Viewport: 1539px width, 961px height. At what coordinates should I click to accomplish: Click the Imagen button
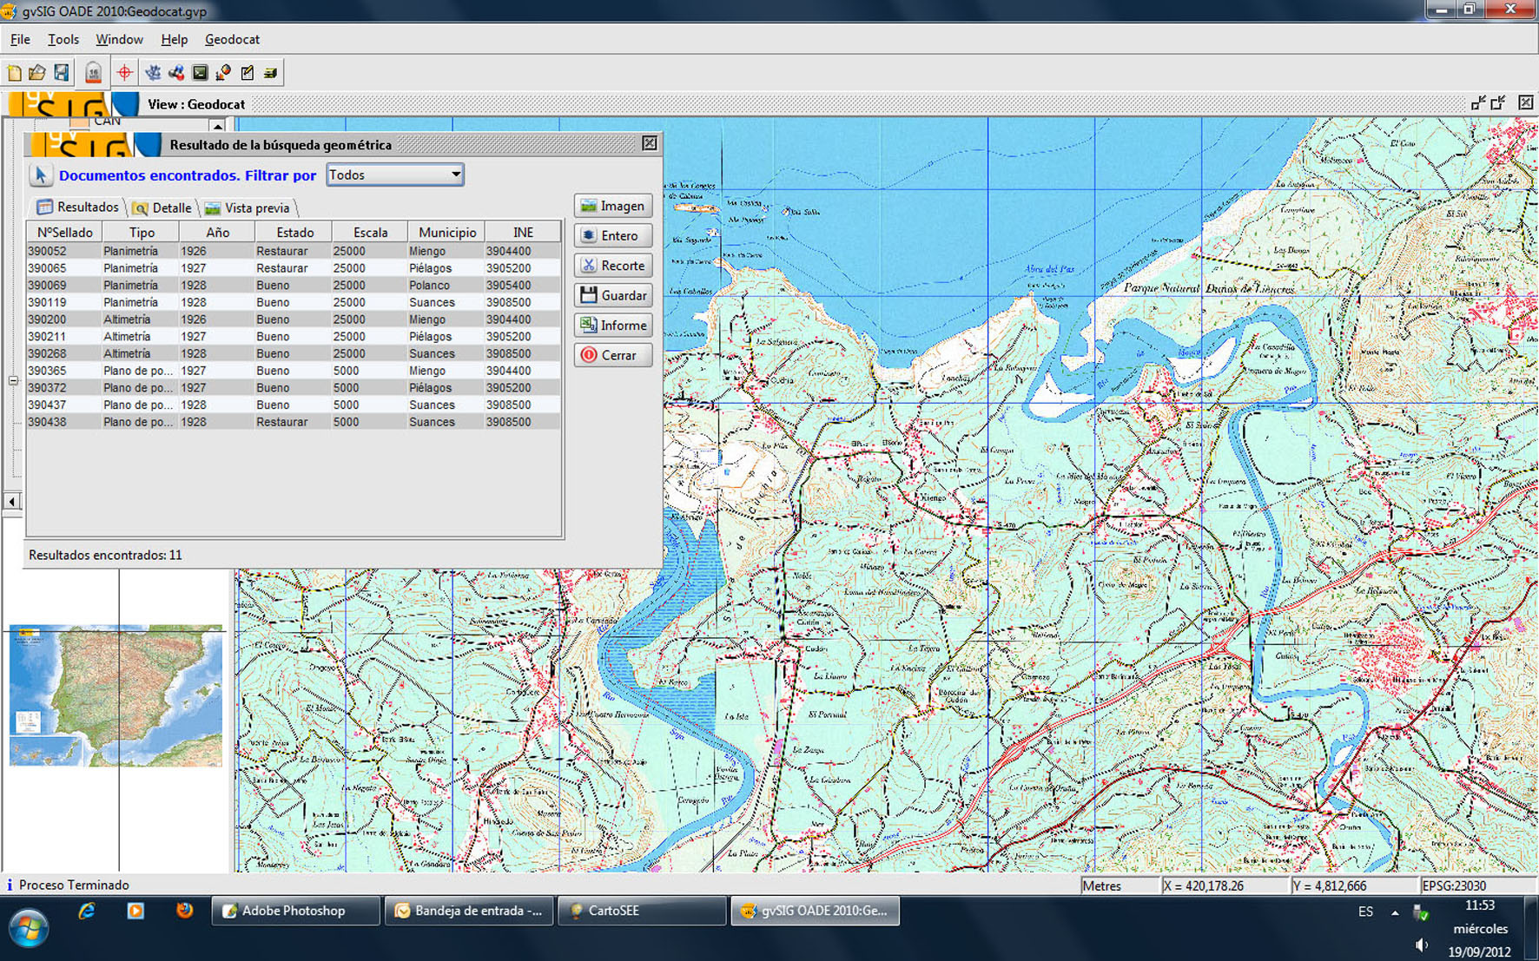click(613, 206)
